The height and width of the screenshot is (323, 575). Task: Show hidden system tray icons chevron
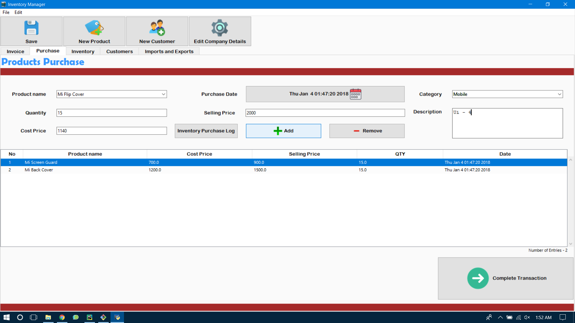point(500,317)
